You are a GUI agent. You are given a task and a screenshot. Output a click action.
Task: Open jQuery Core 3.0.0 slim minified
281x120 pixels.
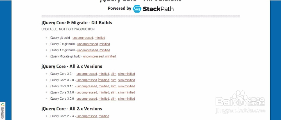[x=126, y=99]
